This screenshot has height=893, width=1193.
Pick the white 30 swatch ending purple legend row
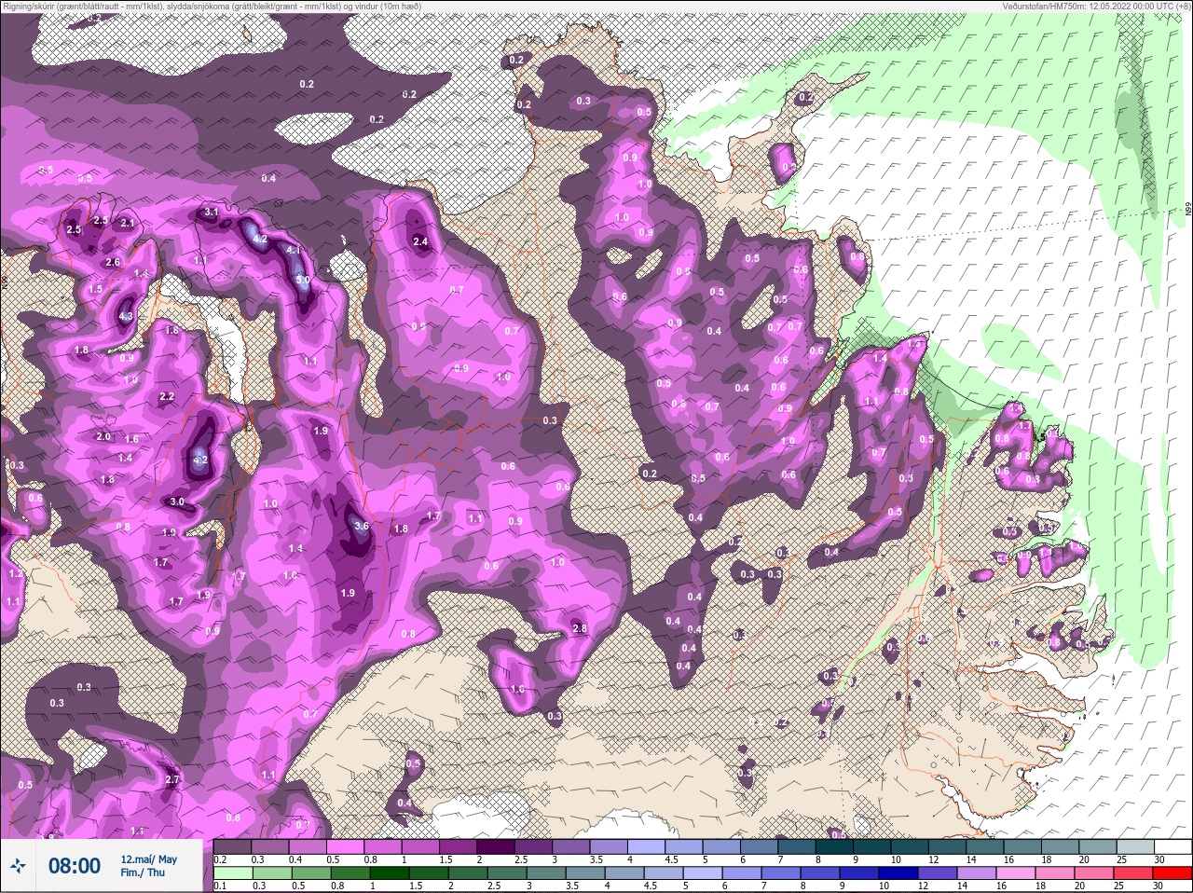tap(1174, 846)
